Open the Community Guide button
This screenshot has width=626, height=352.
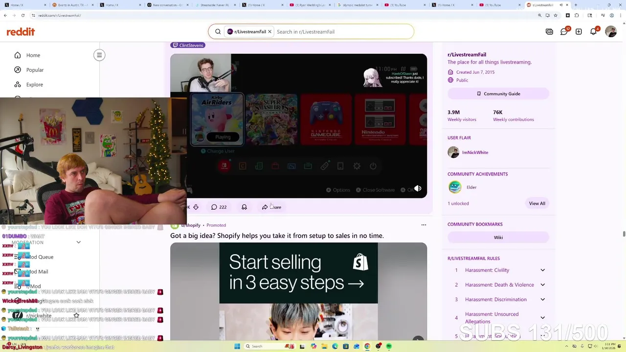(x=498, y=94)
